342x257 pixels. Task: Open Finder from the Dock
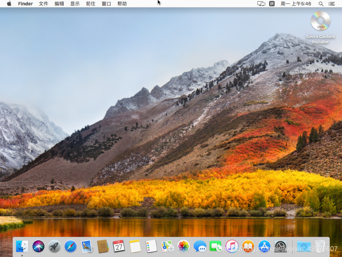coord(22,246)
